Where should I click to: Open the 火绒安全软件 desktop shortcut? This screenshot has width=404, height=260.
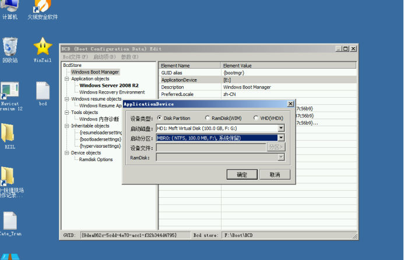tap(43, 7)
